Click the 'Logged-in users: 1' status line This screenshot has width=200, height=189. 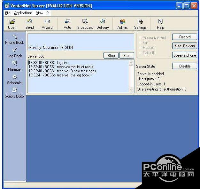[x=151, y=84]
